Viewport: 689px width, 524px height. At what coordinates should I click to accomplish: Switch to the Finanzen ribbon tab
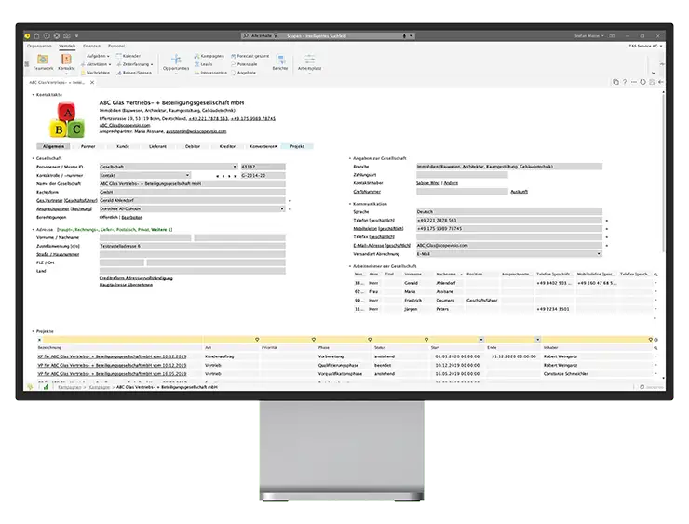click(91, 45)
